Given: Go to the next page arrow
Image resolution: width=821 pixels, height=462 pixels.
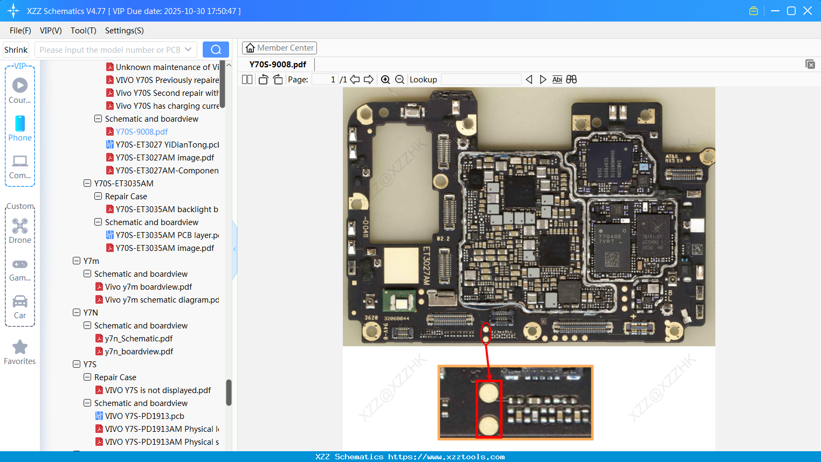Looking at the screenshot, I should [x=369, y=80].
